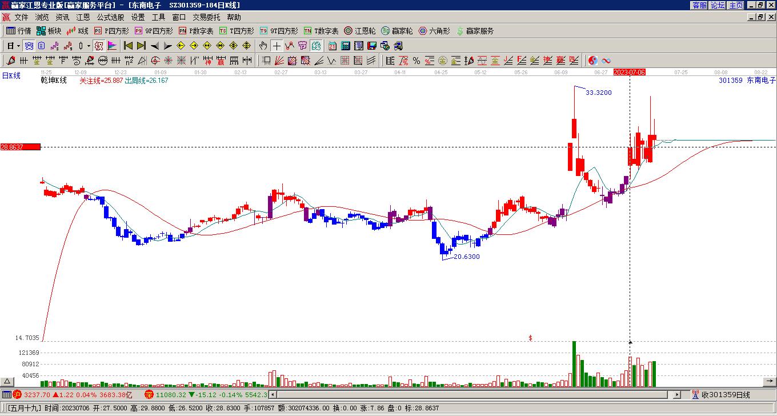This screenshot has height=416, width=777.
Task: Jump to last bar with the skip-to-end arrow
Action: [141, 46]
